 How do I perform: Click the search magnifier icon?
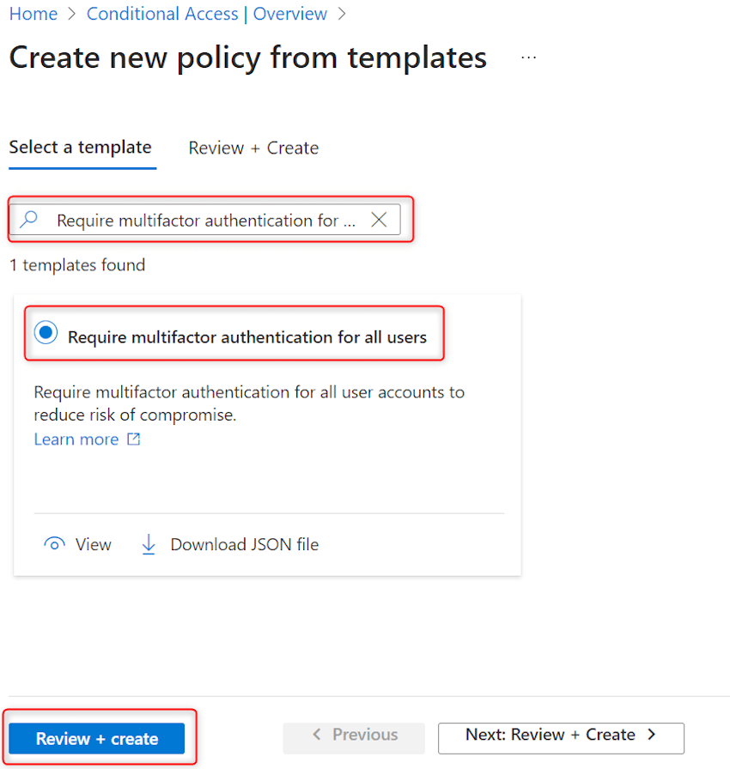28,220
